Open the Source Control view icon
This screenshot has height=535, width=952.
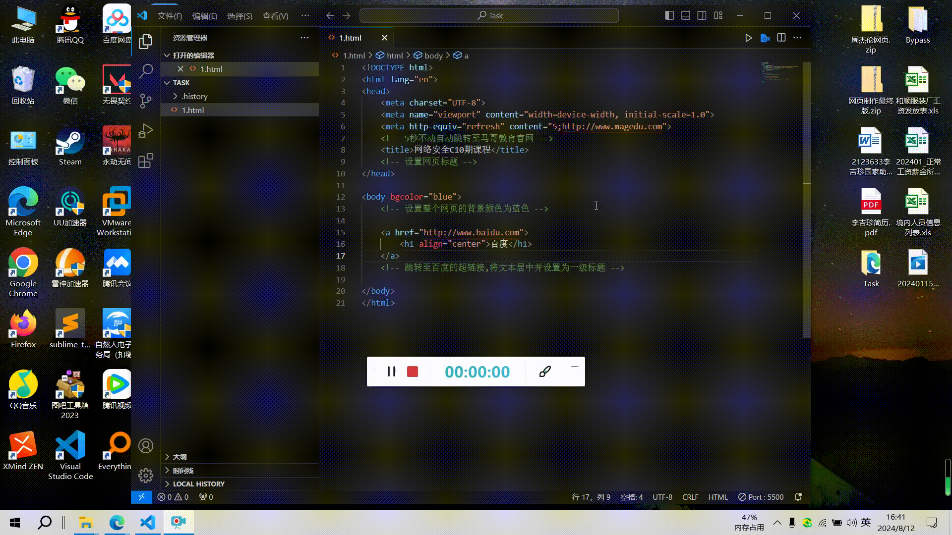click(146, 101)
